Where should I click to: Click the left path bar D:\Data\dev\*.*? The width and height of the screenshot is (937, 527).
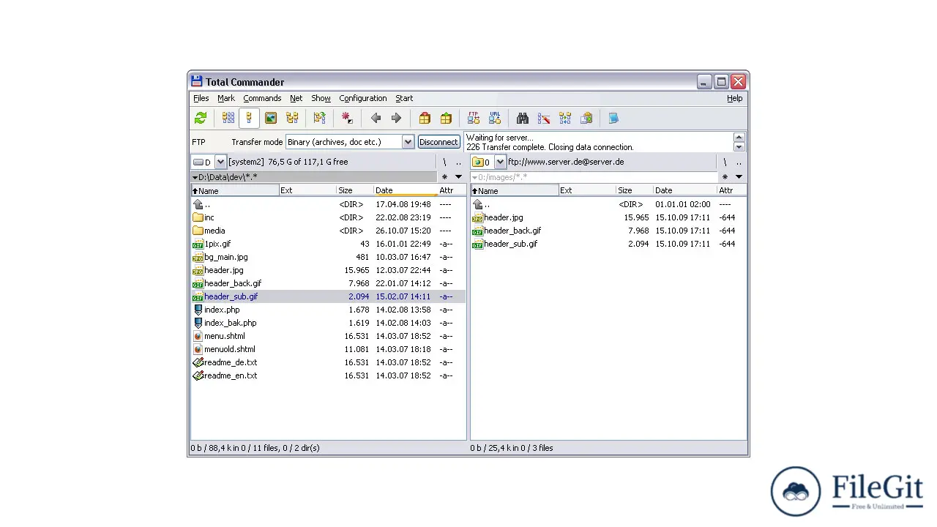(313, 176)
